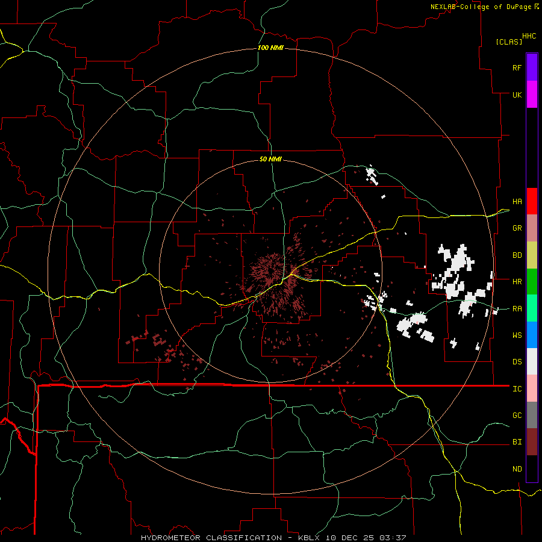Click the white DS legend swatch

point(532,361)
